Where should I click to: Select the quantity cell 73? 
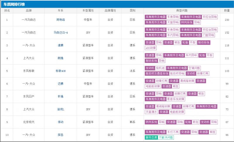pyautogui.click(x=227, y=109)
